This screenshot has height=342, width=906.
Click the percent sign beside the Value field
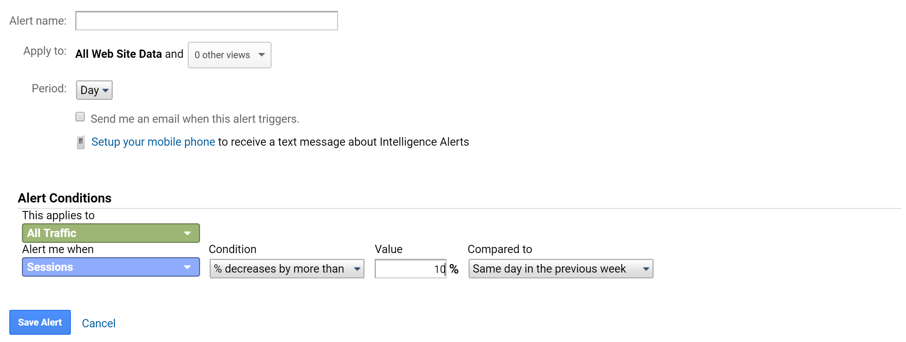coord(455,269)
